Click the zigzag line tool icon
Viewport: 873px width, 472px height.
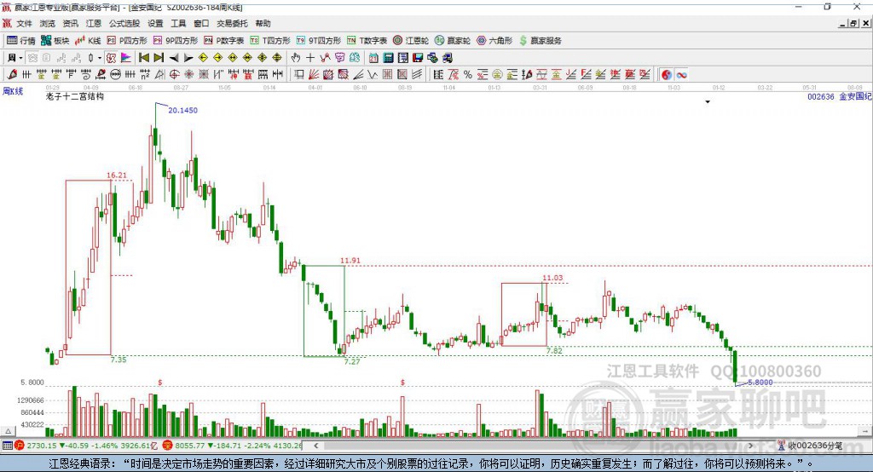click(325, 58)
